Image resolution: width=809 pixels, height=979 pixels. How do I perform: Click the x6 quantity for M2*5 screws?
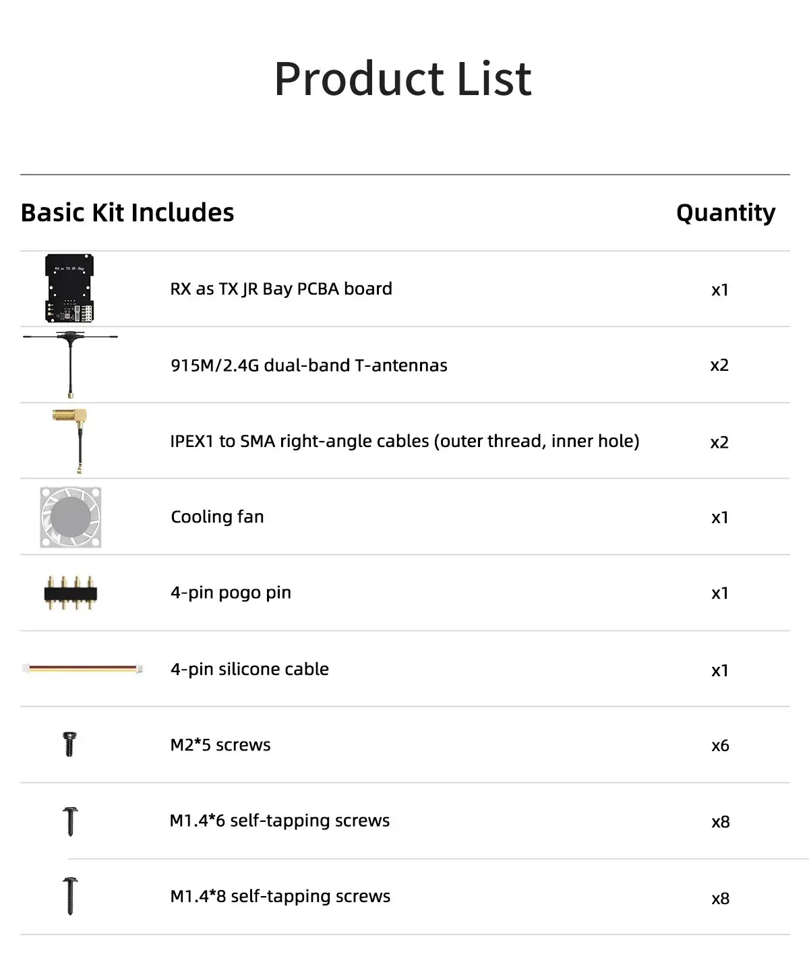coord(720,746)
